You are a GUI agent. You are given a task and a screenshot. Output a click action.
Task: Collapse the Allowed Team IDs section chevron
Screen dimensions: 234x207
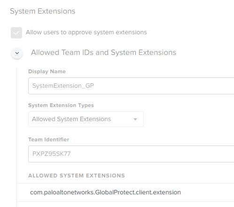pyautogui.click(x=17, y=53)
